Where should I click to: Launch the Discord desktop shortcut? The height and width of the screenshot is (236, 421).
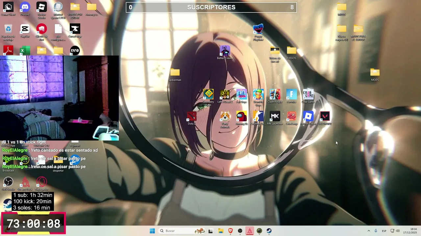click(x=25, y=9)
